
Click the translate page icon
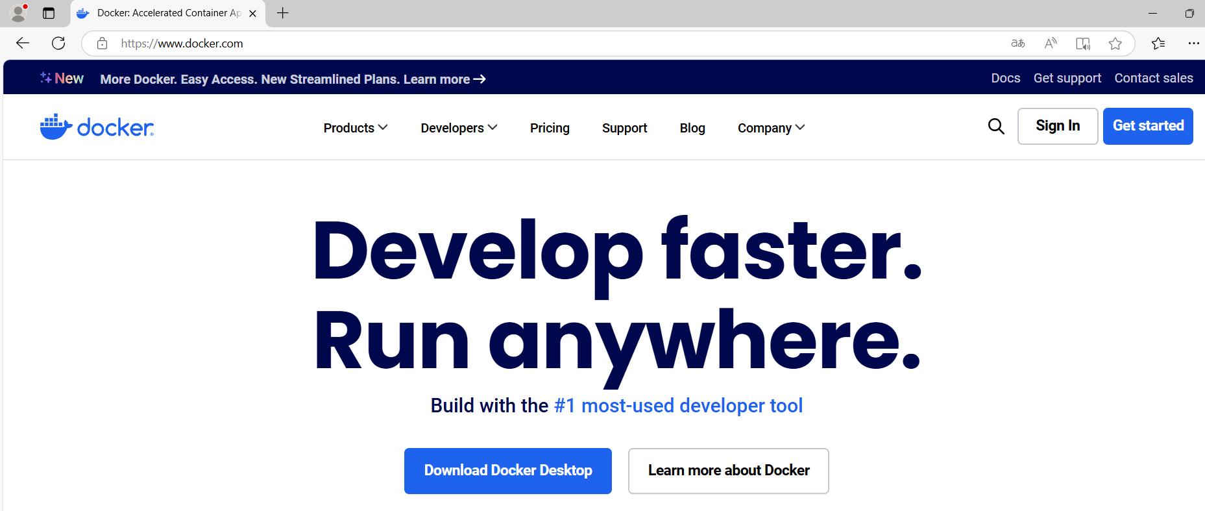[x=1018, y=44]
